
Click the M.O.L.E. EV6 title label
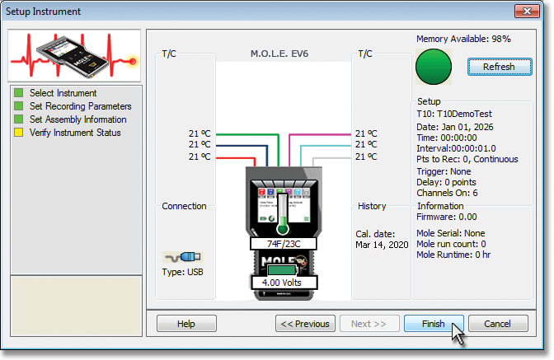279,54
